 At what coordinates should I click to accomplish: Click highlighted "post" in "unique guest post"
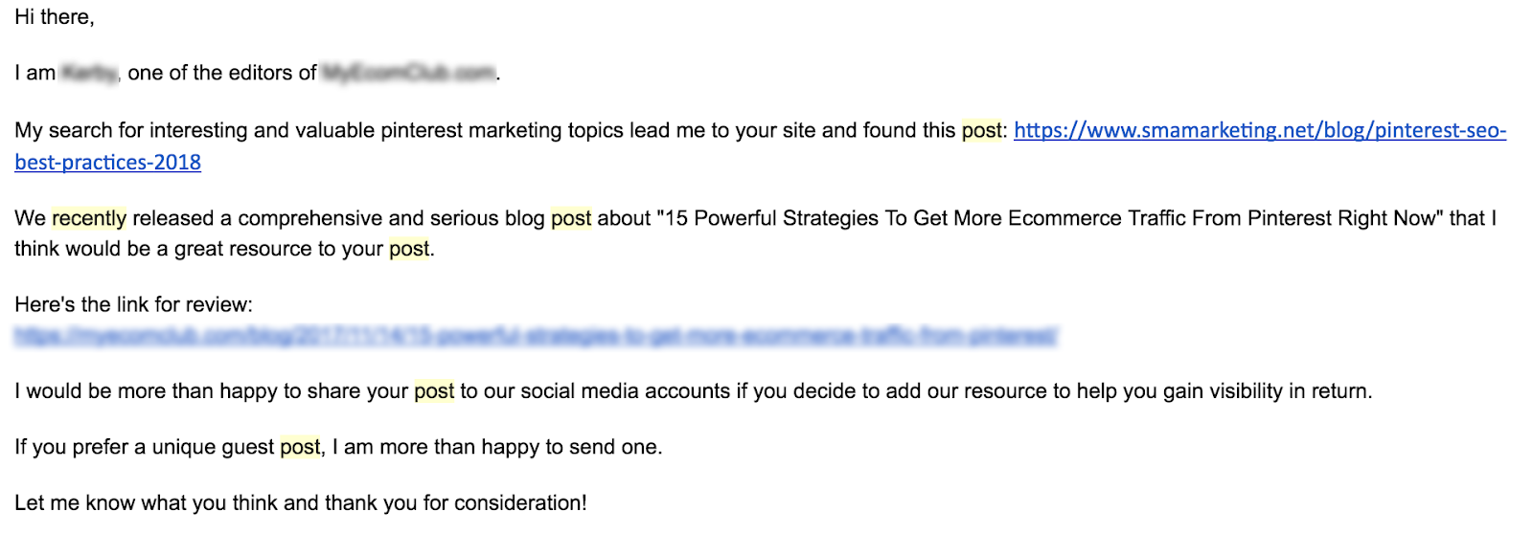[300, 447]
